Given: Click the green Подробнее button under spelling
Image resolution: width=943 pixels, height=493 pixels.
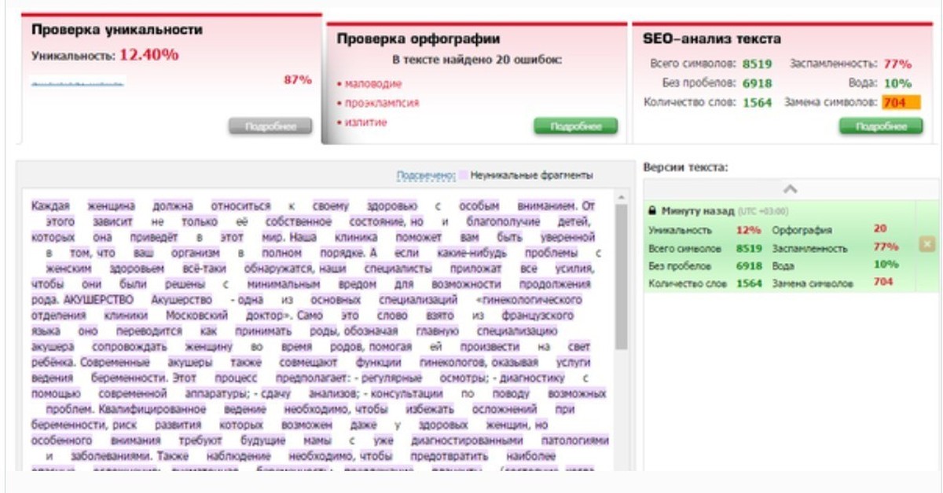Looking at the screenshot, I should [x=575, y=126].
